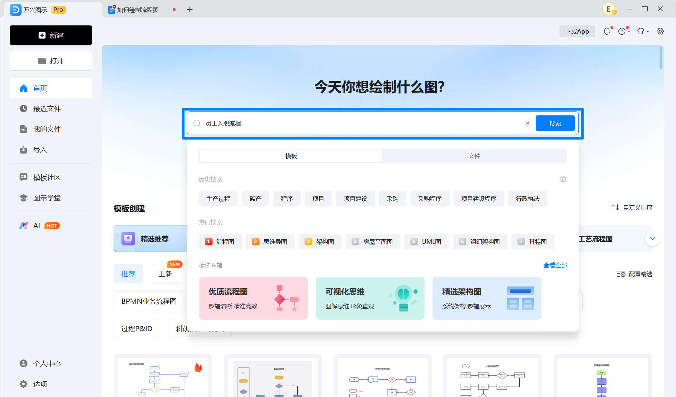
Task: Open 我的文件 in sidebar
Action: pyautogui.click(x=51, y=129)
